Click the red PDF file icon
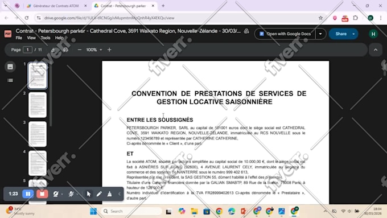 [x=8, y=34]
